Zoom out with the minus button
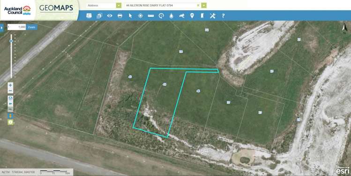This screenshot has height=176, width=351. click(x=10, y=91)
